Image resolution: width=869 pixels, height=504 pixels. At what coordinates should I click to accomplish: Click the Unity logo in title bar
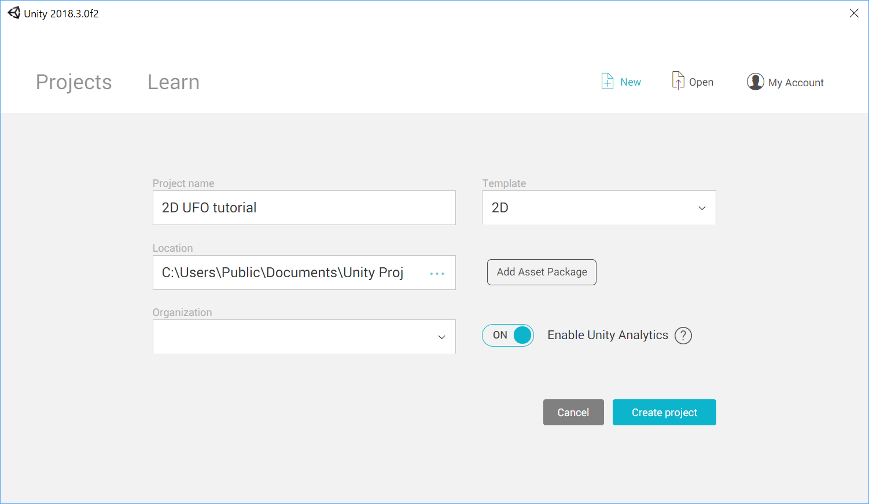[14, 13]
